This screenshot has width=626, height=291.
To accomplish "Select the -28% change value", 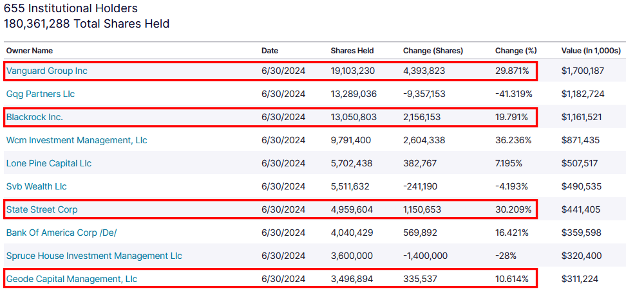I will pyautogui.click(x=505, y=256).
